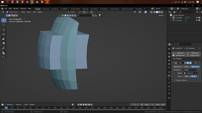This screenshot has width=202, height=113.
Task: Select the Move tool
Action: pyautogui.click(x=4, y=30)
